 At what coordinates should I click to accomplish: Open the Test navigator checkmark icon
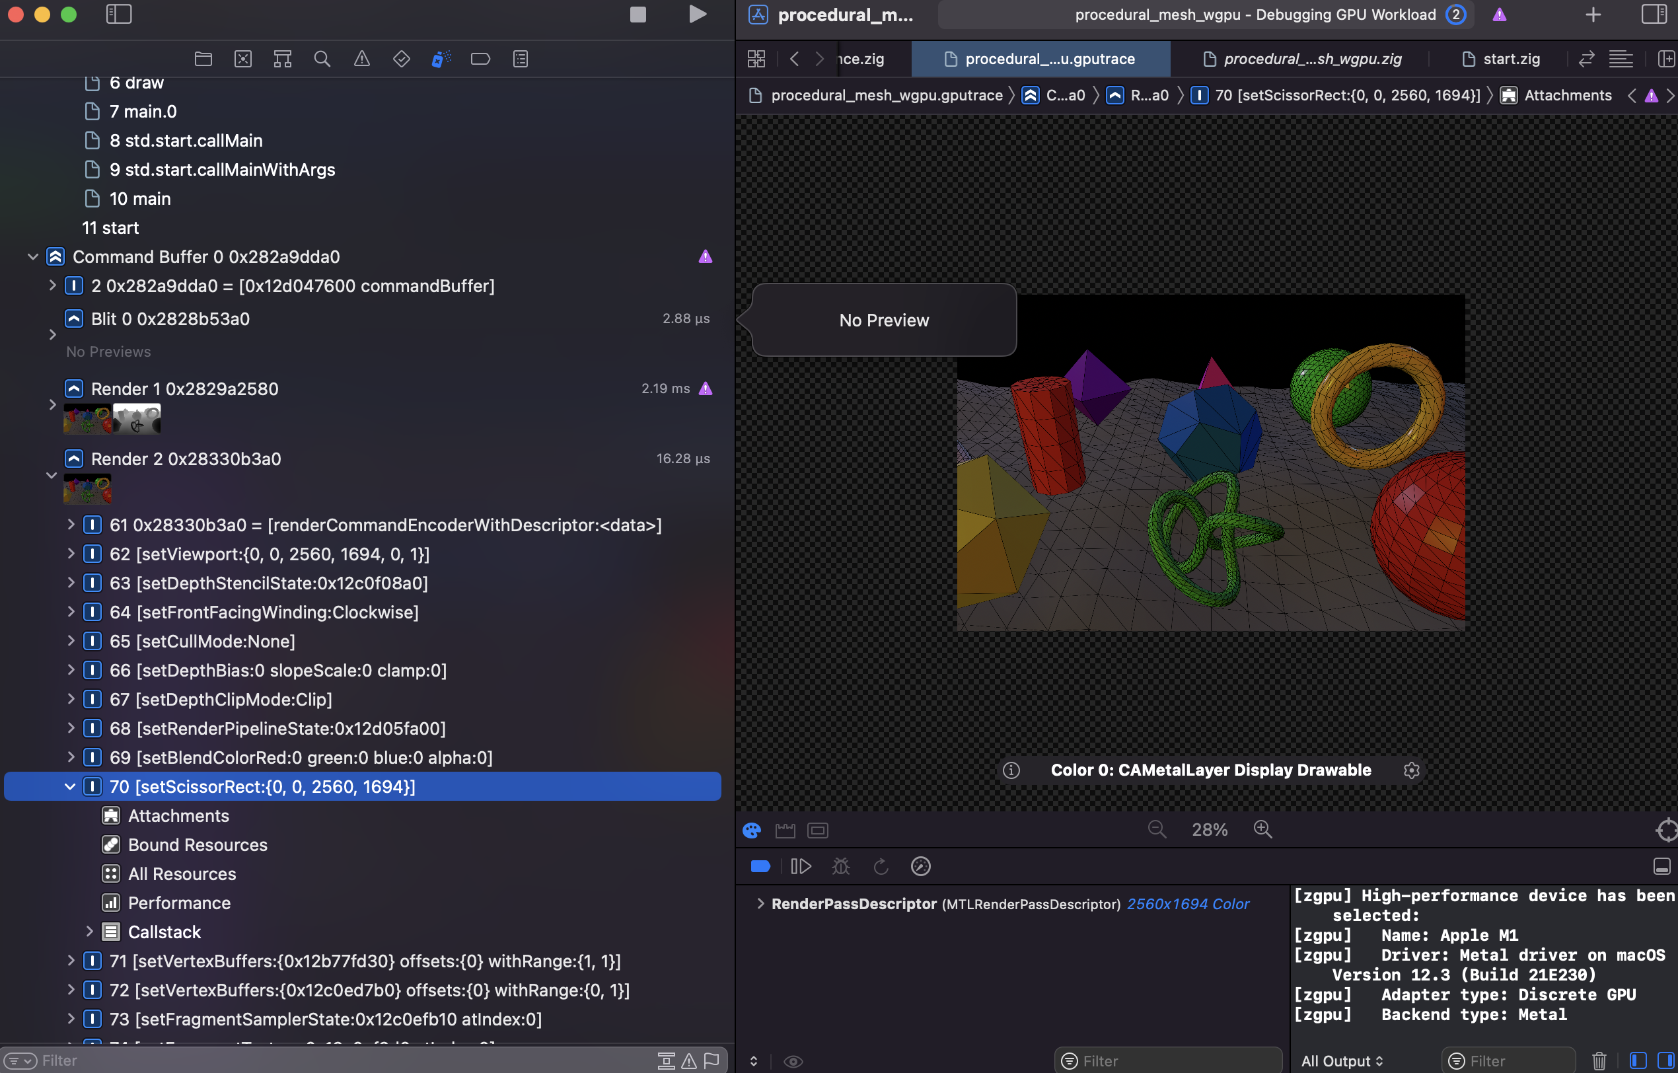402,59
